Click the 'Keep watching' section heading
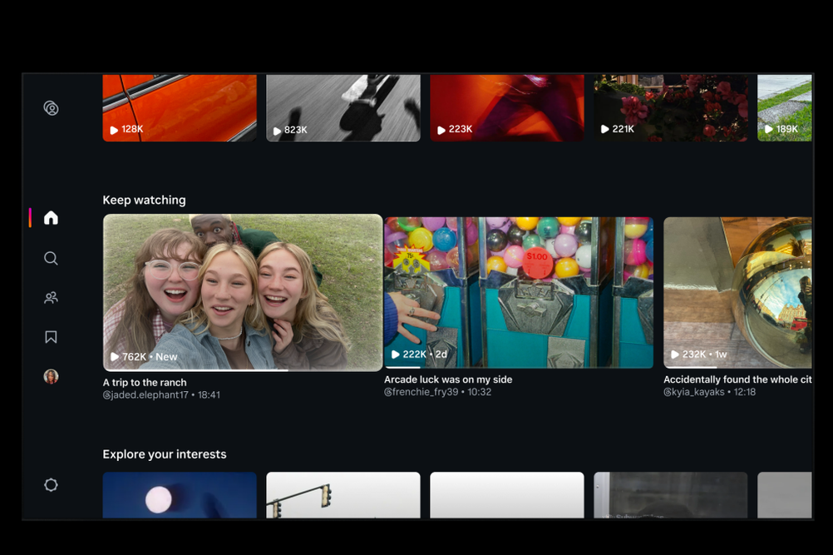833x555 pixels. coord(144,200)
